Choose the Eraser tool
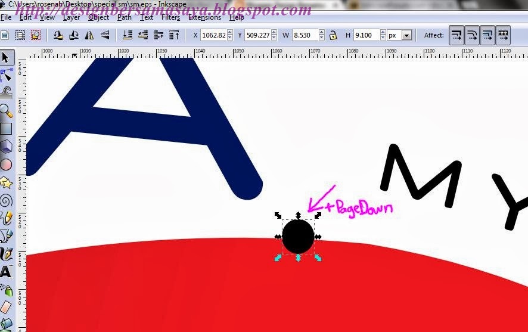Screen dimensions: 528x332 point(6,307)
